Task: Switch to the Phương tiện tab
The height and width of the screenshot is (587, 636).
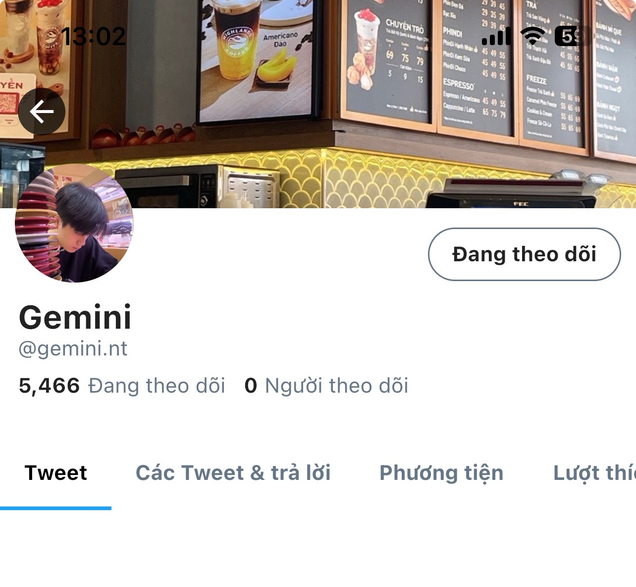Action: [x=441, y=473]
